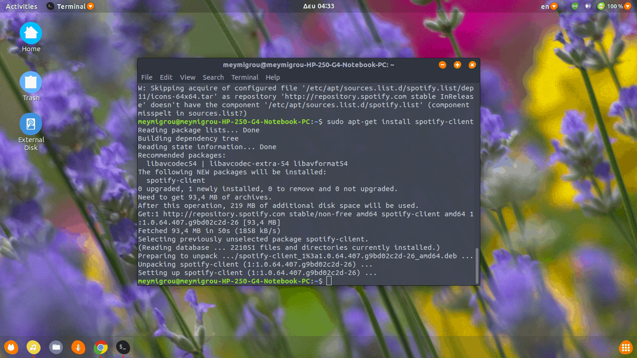Open the Terminal menu in the menu bar
Viewport: 637px width, 358px height.
(x=245, y=77)
